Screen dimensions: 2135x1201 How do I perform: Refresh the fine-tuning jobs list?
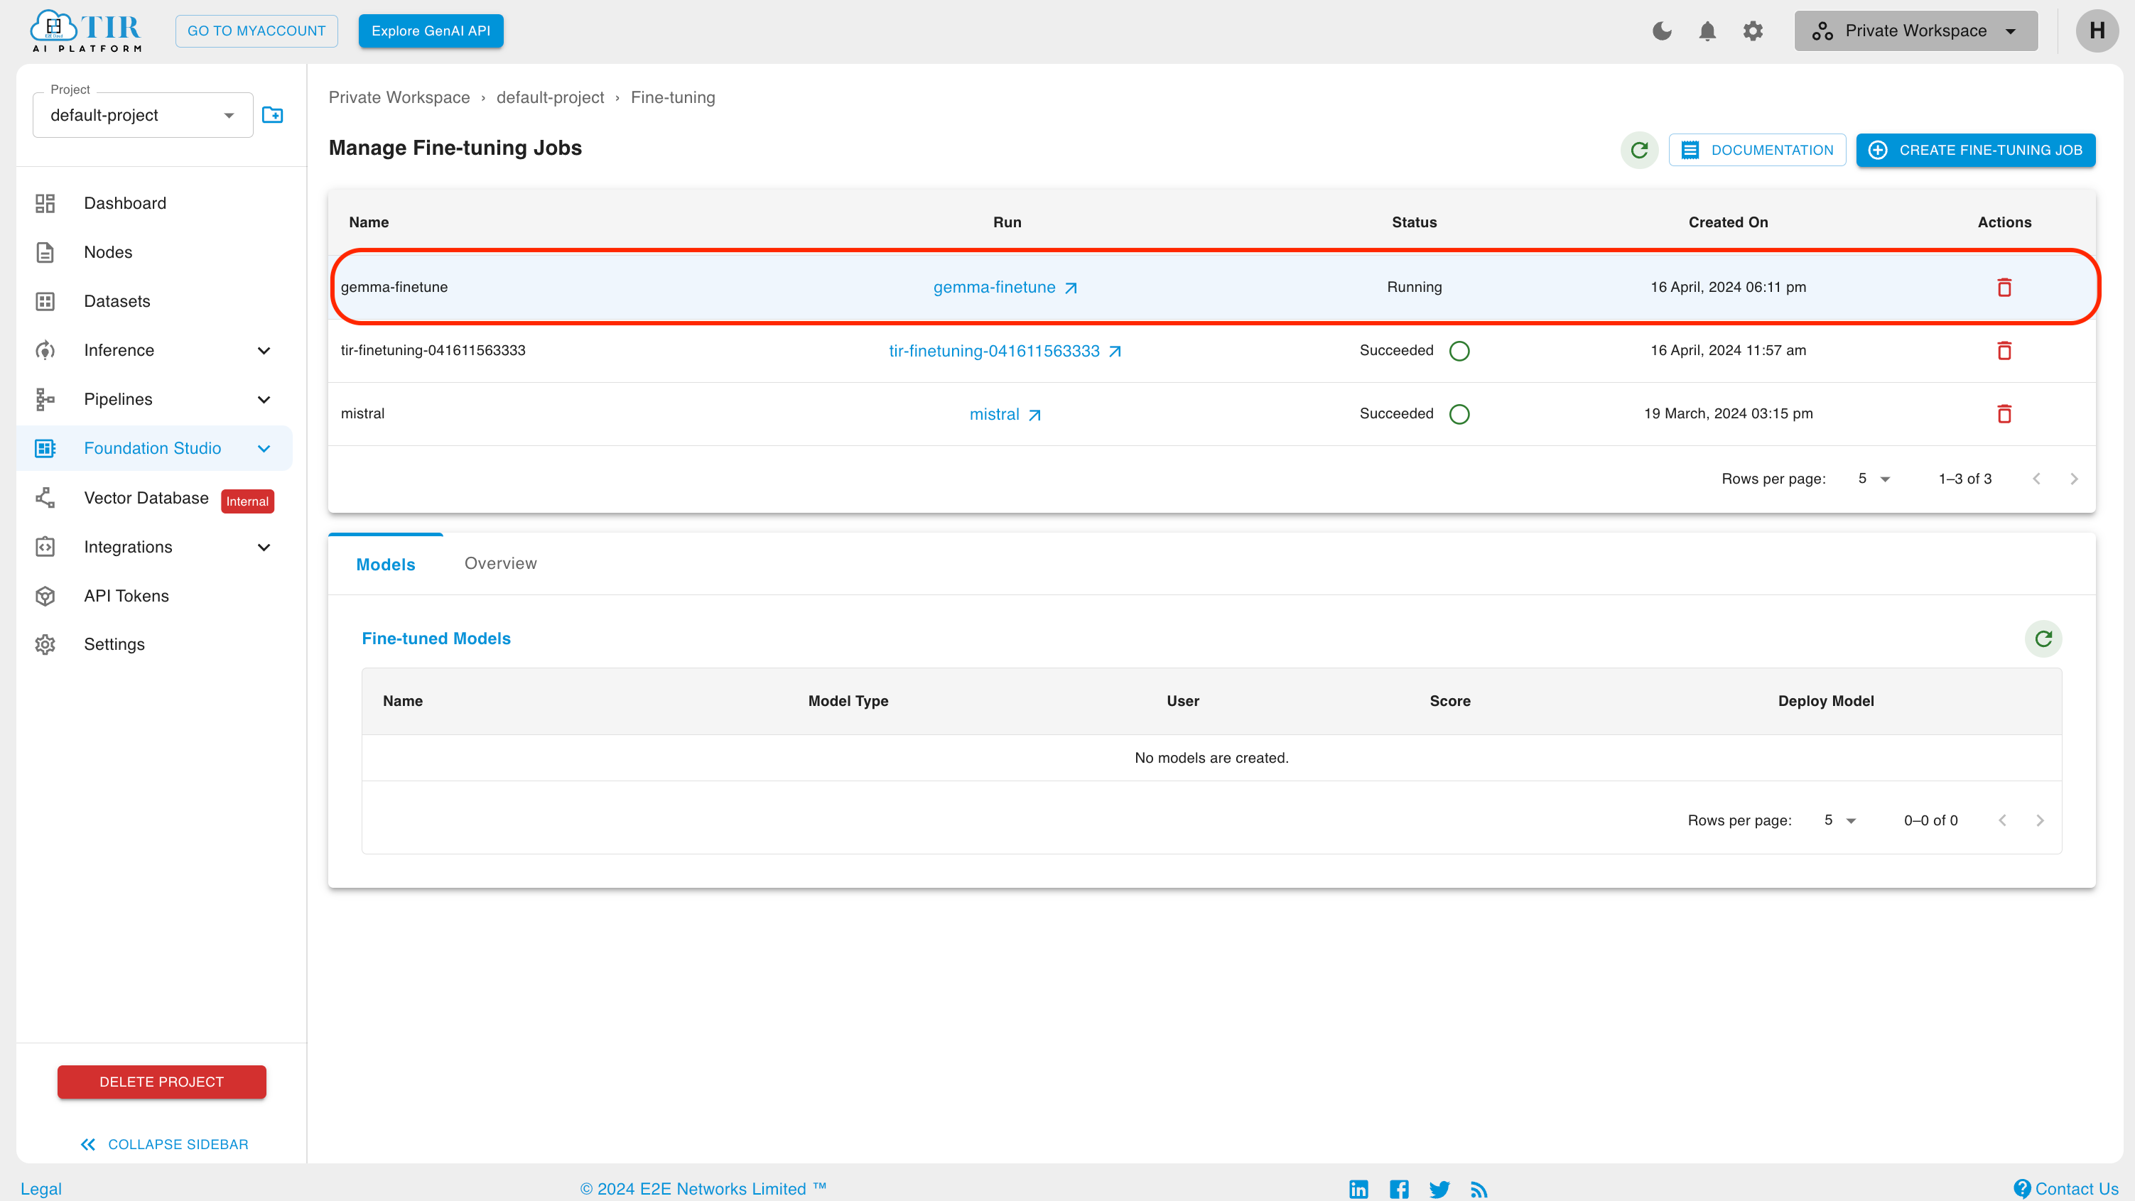(1638, 150)
